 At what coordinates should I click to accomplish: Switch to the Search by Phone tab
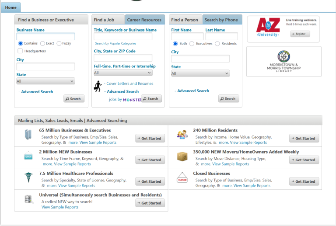click(221, 20)
